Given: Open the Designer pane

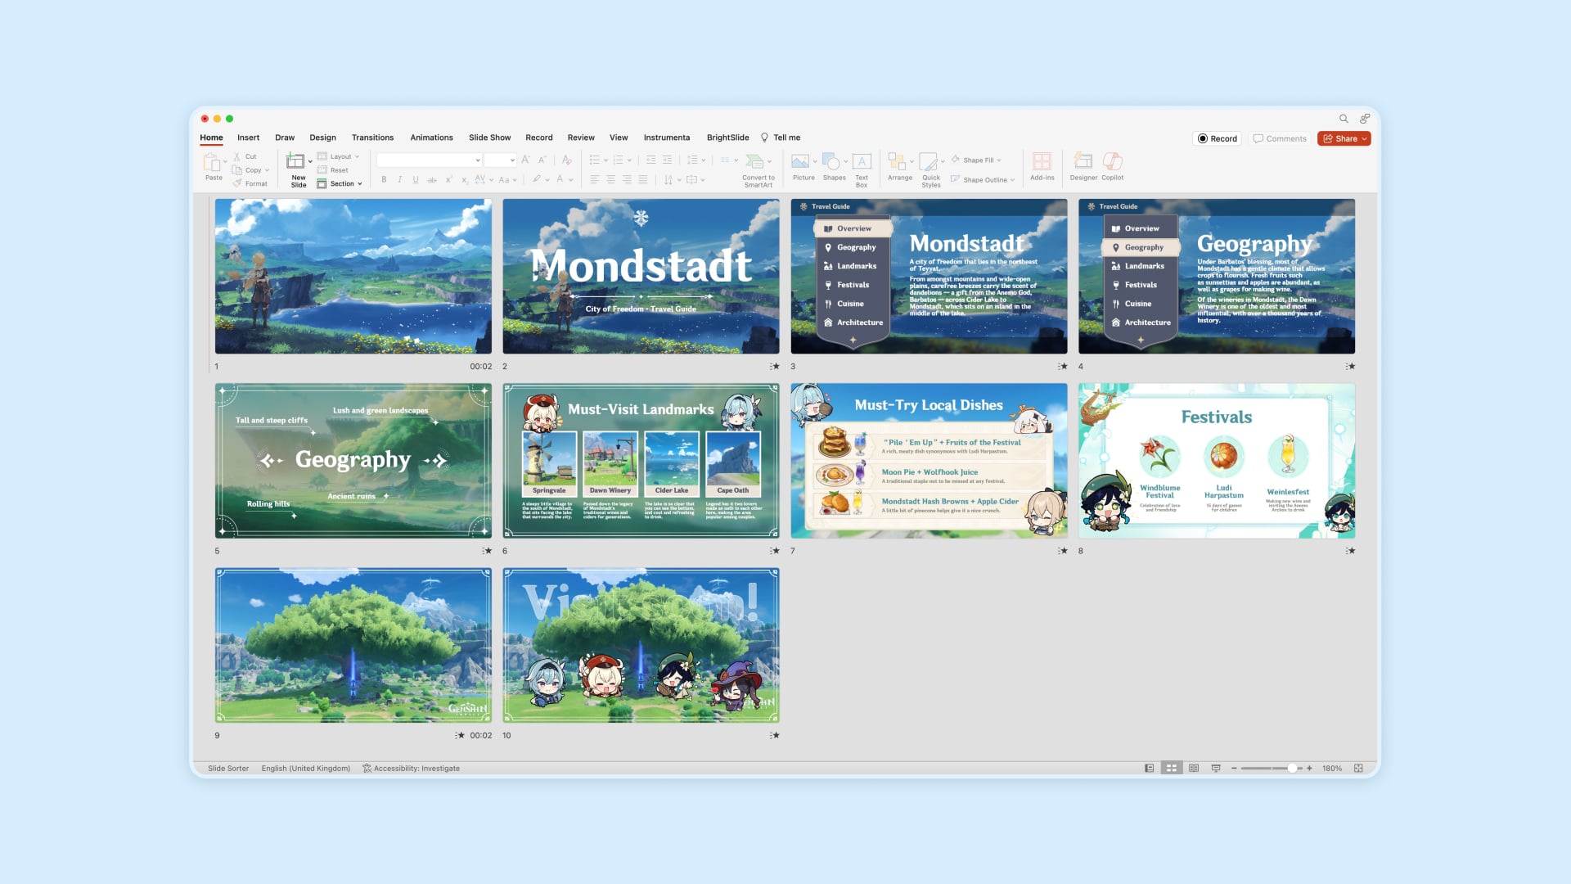Looking at the screenshot, I should (x=1083, y=162).
